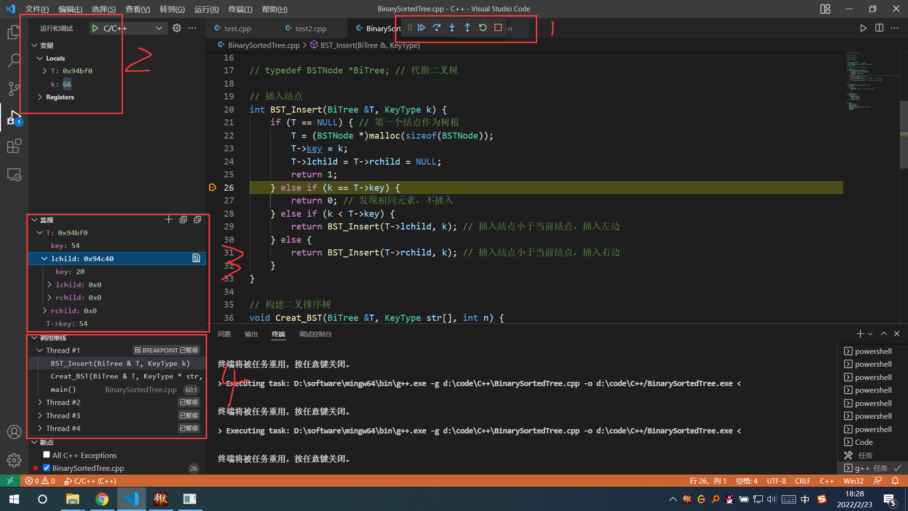Click Step Into in the debug toolbar
The width and height of the screenshot is (908, 511).
[x=452, y=28]
